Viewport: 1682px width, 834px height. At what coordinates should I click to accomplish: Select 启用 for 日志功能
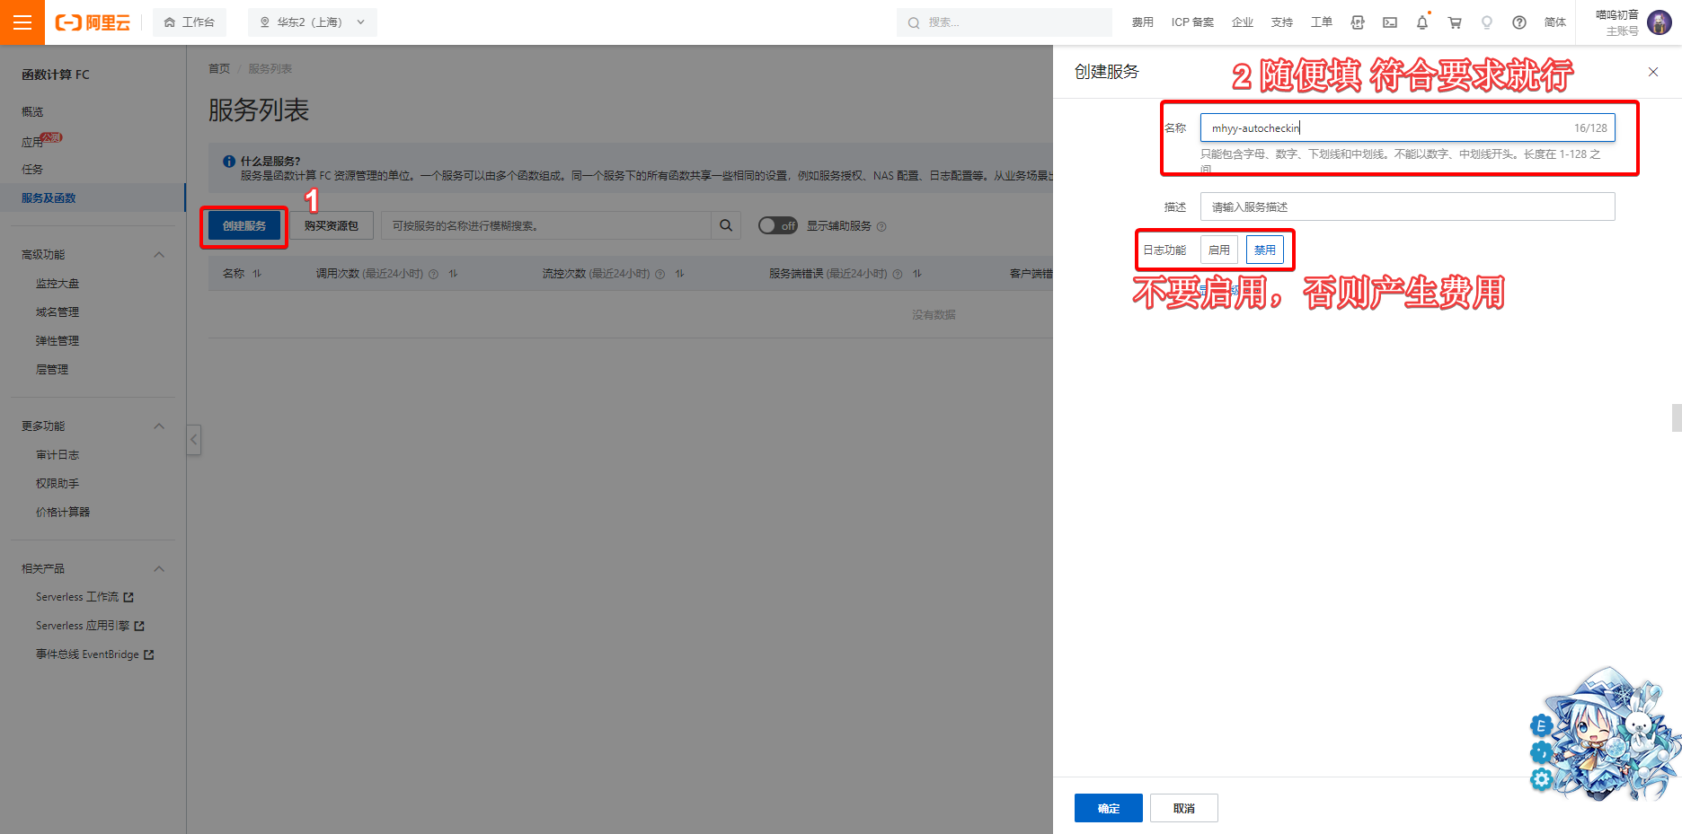tap(1219, 250)
